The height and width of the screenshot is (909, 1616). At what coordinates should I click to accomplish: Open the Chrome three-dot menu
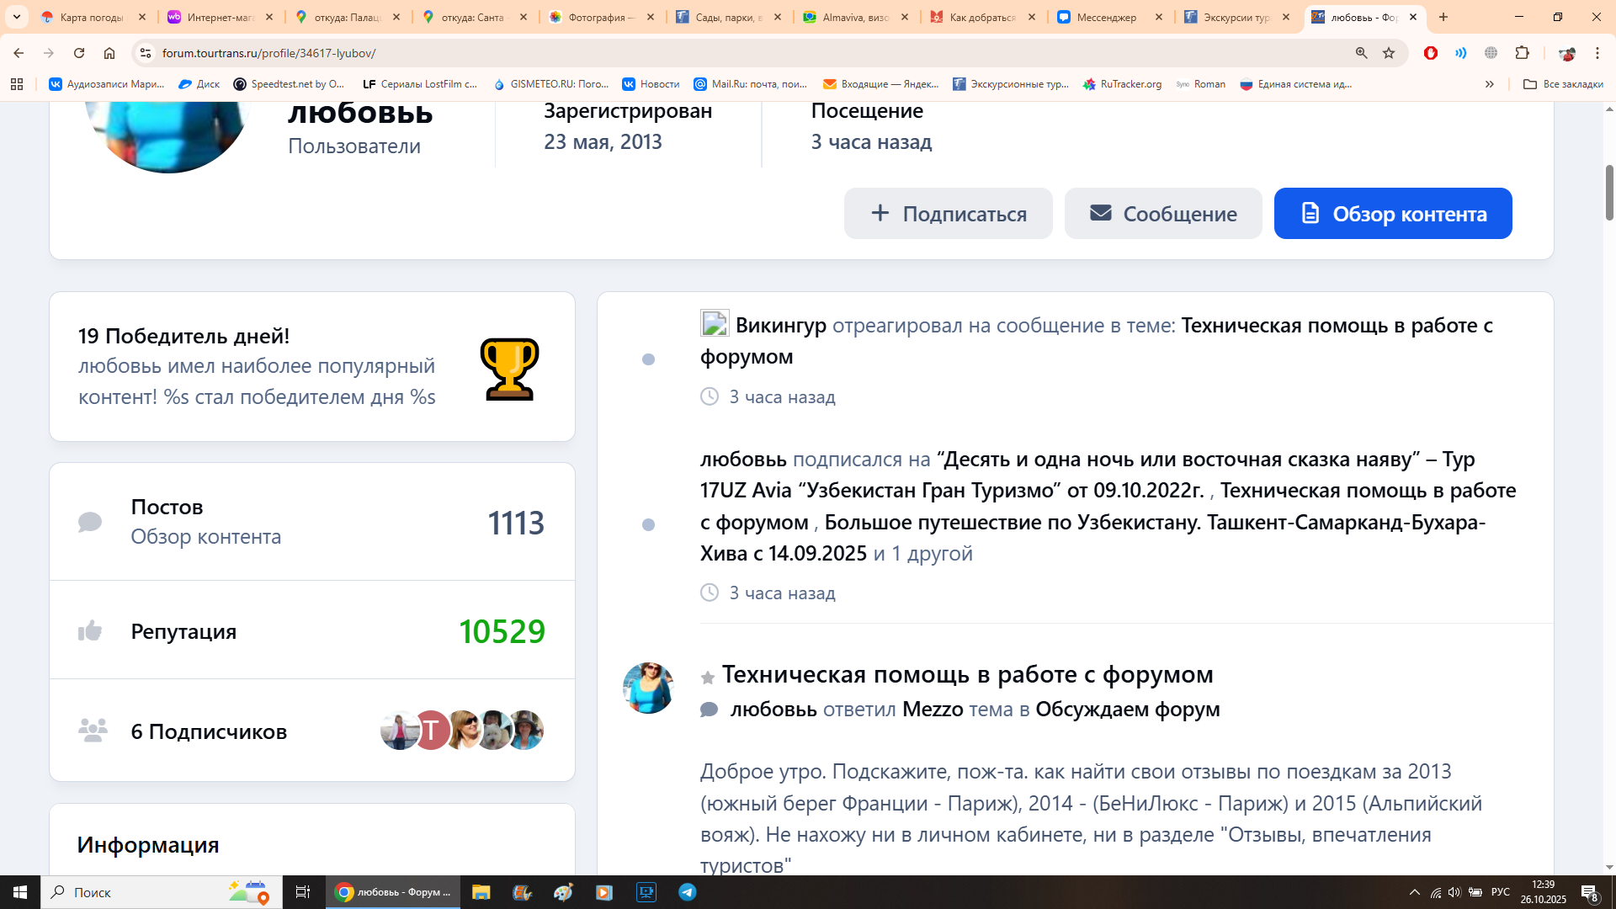pyautogui.click(x=1597, y=53)
